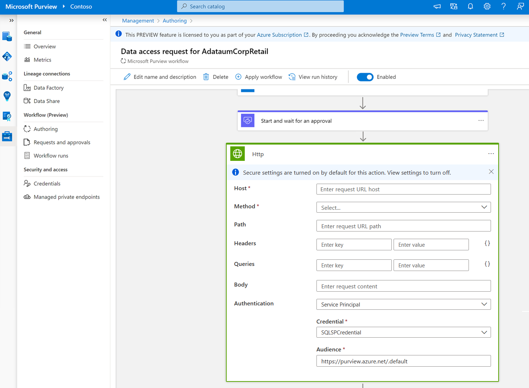
Task: Open the Data Map rail icon
Action: (7, 56)
